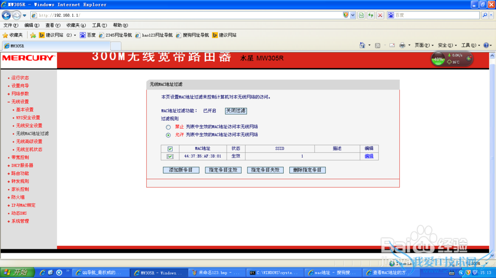
Task: Open the 2345网址导航 favorites link
Action: tap(115, 35)
